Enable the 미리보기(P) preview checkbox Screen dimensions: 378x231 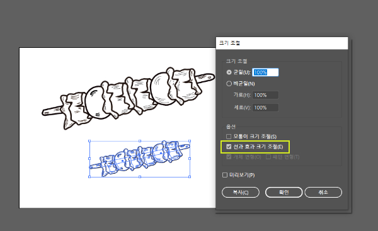point(225,175)
